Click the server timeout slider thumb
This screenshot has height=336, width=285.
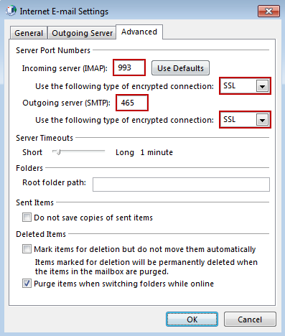(x=57, y=151)
